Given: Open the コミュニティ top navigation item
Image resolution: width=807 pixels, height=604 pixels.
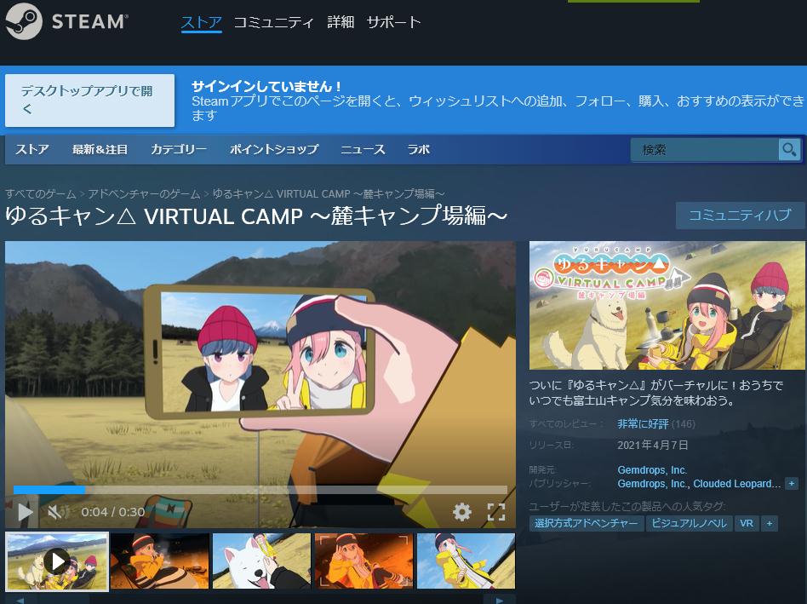Looking at the screenshot, I should 273,22.
